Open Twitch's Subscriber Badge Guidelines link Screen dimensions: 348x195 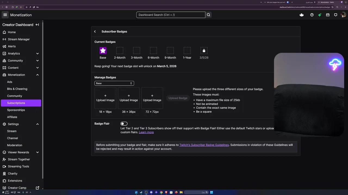tap(204, 145)
